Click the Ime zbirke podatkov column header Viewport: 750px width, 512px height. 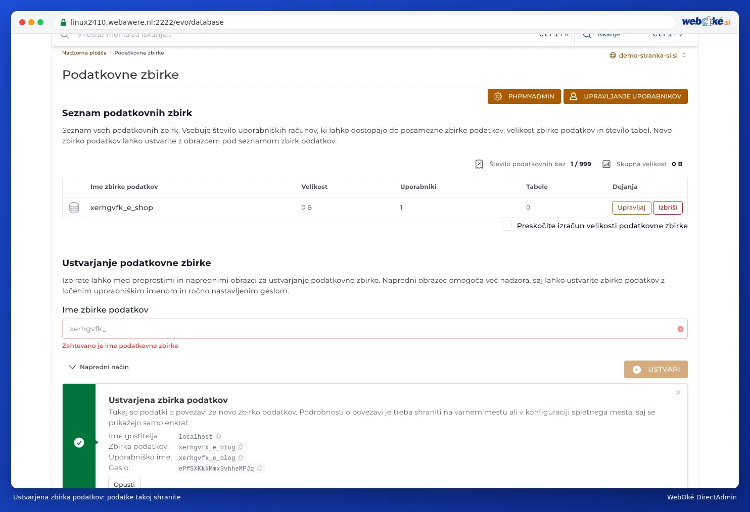point(124,187)
